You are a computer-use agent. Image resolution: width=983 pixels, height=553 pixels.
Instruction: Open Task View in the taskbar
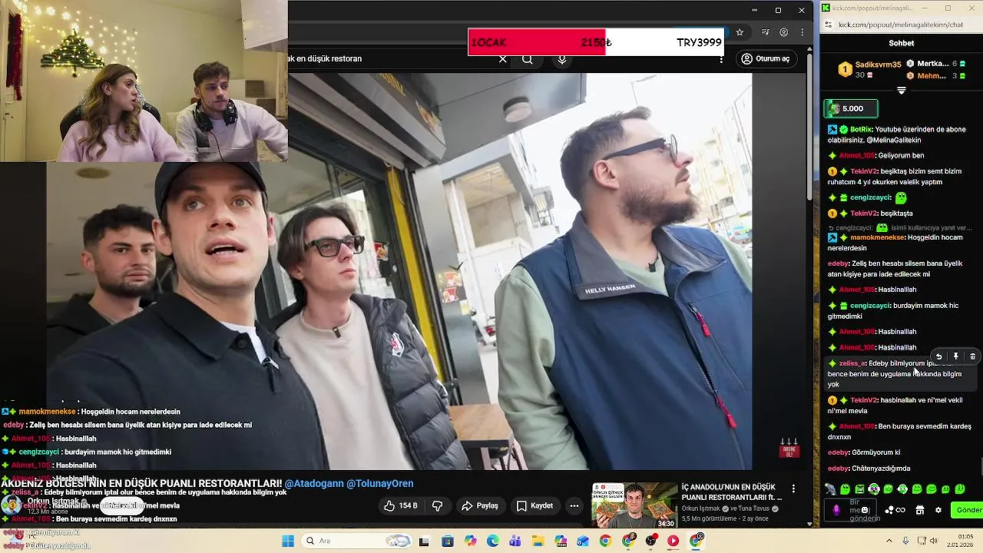click(424, 541)
